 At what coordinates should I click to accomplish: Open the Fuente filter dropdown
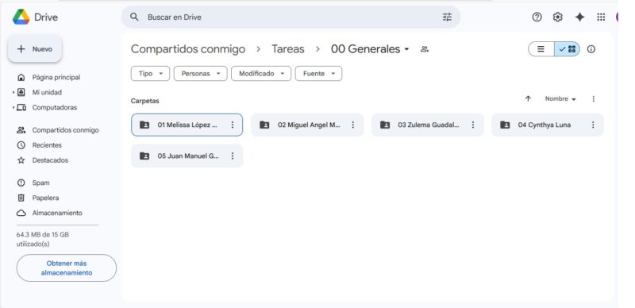click(319, 74)
